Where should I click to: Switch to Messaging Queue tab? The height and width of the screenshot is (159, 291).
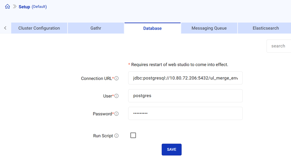click(x=209, y=28)
